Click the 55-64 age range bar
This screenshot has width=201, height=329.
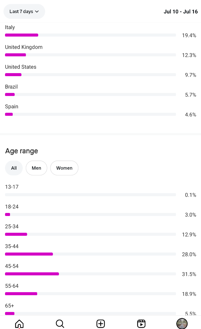pyautogui.click(x=90, y=294)
